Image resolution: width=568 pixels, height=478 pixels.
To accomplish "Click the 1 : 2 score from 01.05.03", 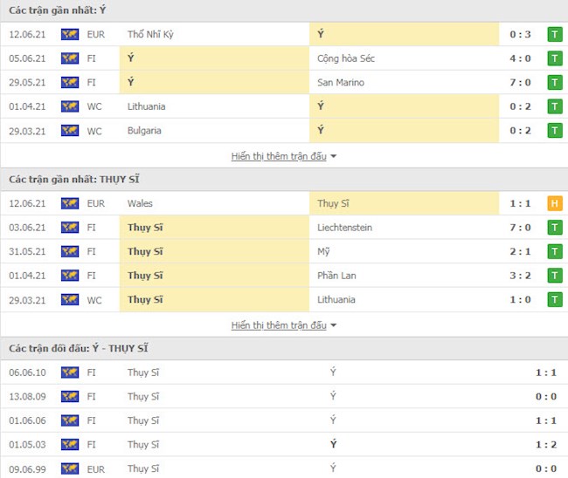I will tap(546, 445).
